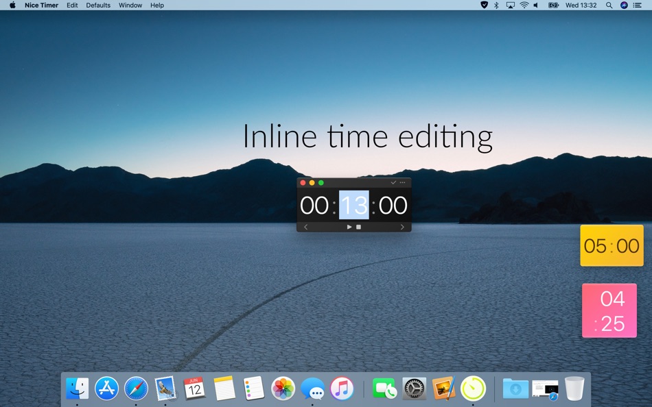Open the Trash in the Dock

coord(574,388)
